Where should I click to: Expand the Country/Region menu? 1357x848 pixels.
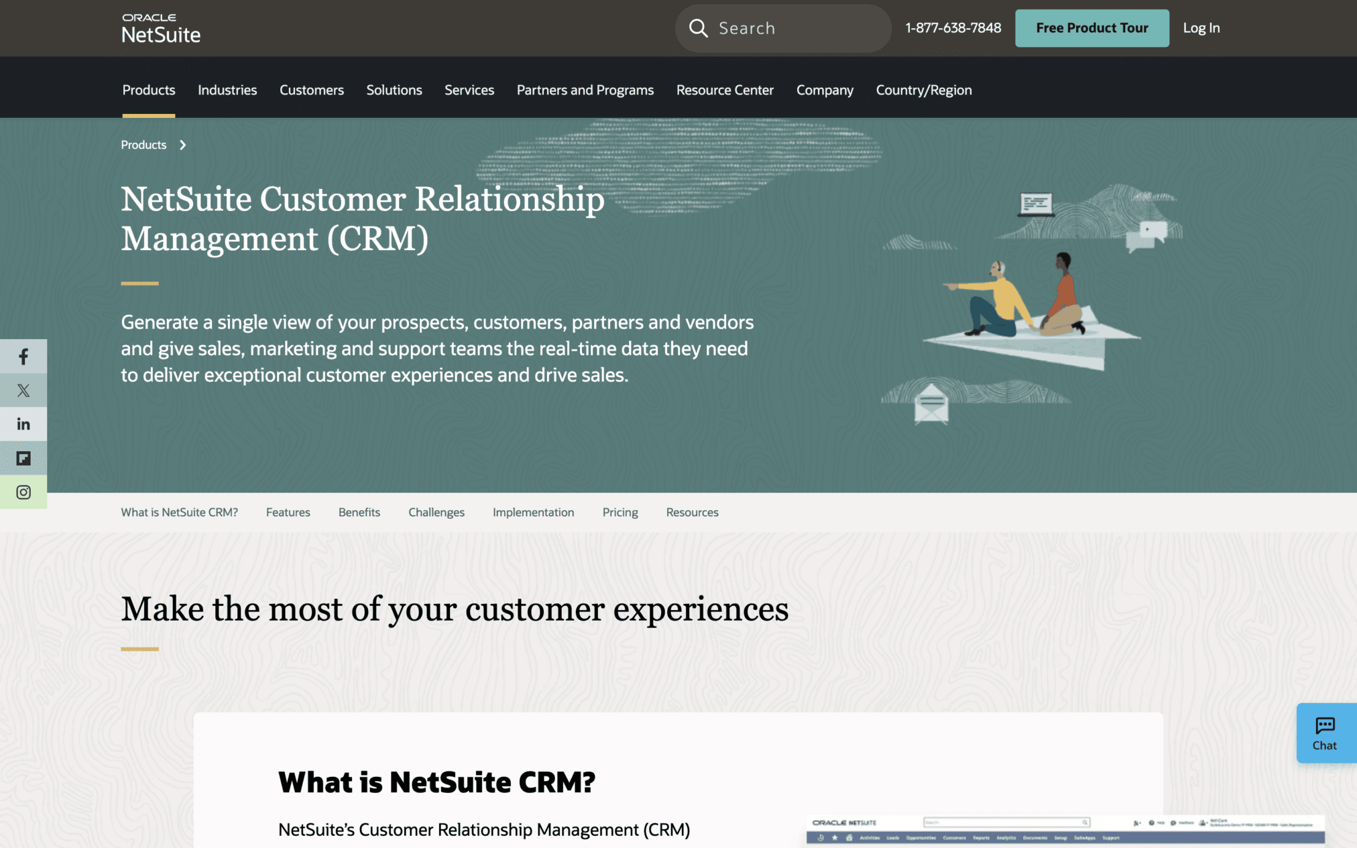tap(923, 90)
